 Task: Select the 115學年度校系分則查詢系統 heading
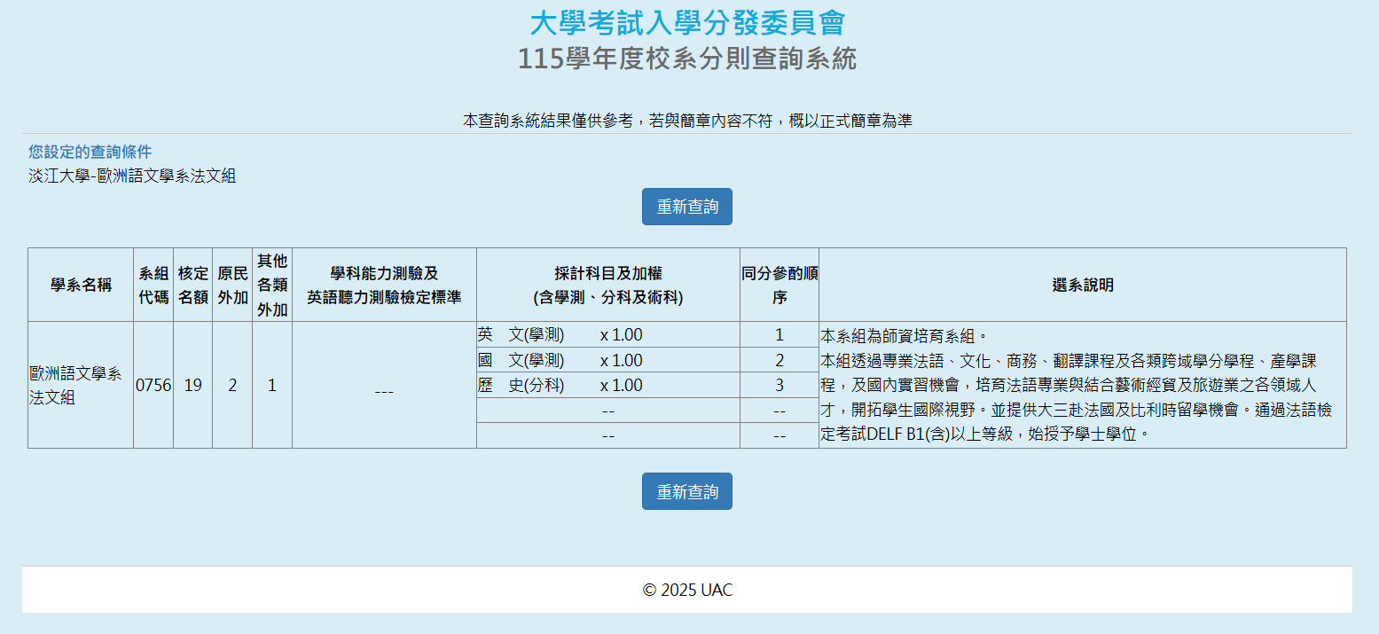coord(686,59)
